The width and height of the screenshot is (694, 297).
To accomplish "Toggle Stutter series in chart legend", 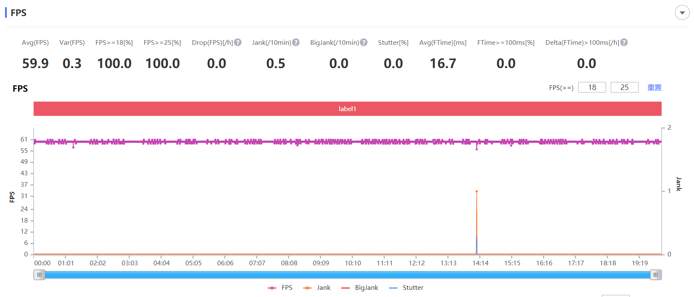I will (406, 288).
